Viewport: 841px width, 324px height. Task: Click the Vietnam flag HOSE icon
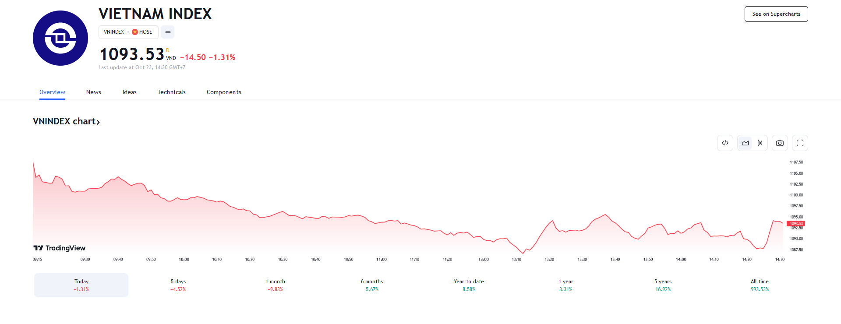coord(135,32)
